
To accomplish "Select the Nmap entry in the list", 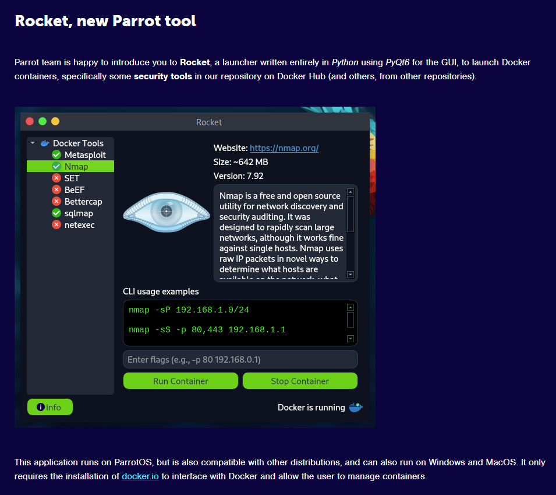I will [x=70, y=166].
